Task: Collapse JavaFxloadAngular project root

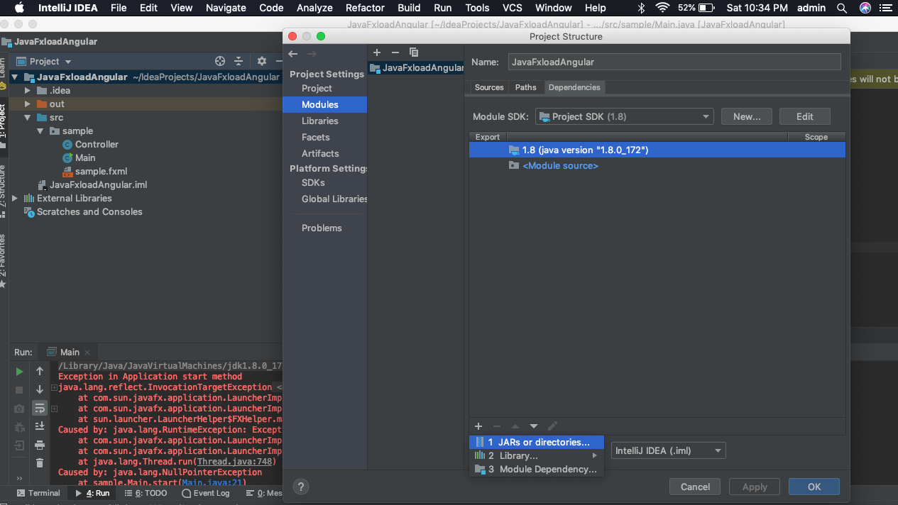Action: click(x=15, y=77)
